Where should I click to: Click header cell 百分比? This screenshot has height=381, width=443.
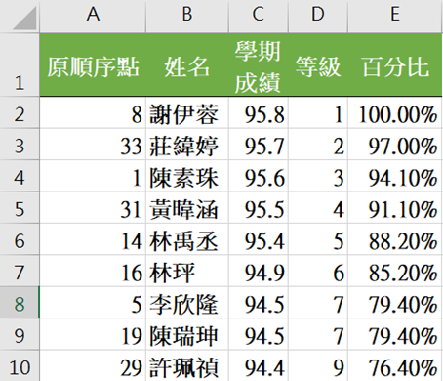click(395, 64)
